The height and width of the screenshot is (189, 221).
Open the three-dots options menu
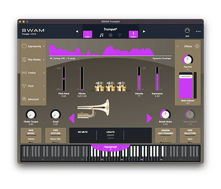[x=198, y=31]
